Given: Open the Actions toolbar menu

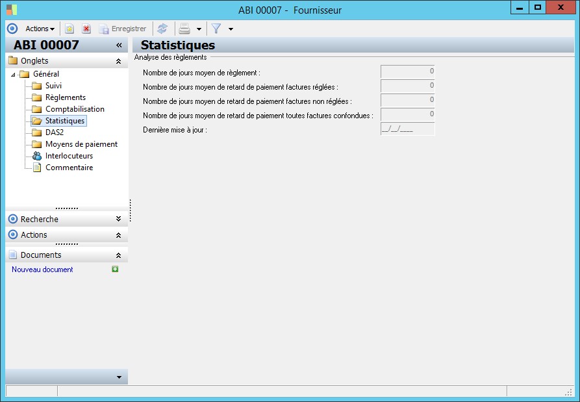Looking at the screenshot, I should coord(40,29).
